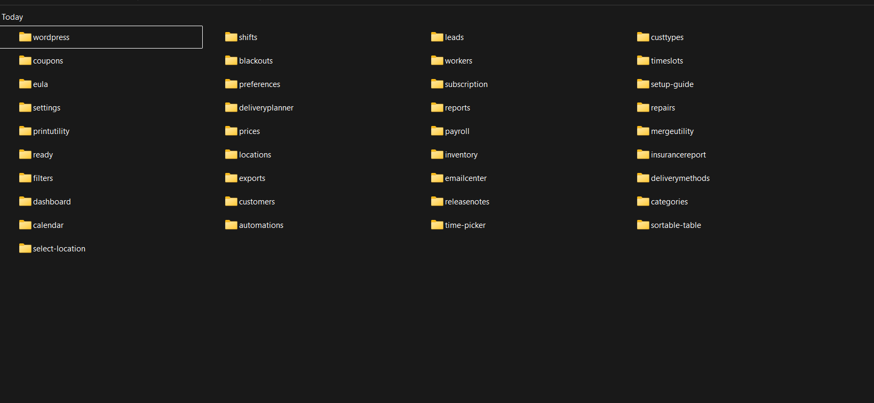Select the "releasenotes" folder name
The height and width of the screenshot is (403, 874).
[x=467, y=202]
